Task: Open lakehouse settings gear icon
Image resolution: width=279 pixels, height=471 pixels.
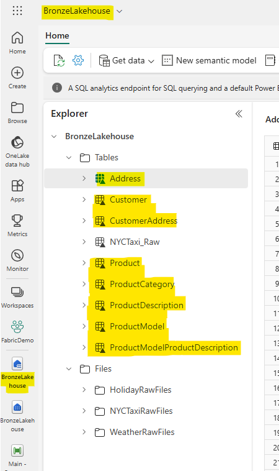Action: 78,60
